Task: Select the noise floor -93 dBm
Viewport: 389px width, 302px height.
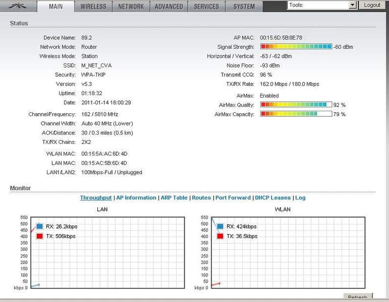Action: point(270,65)
